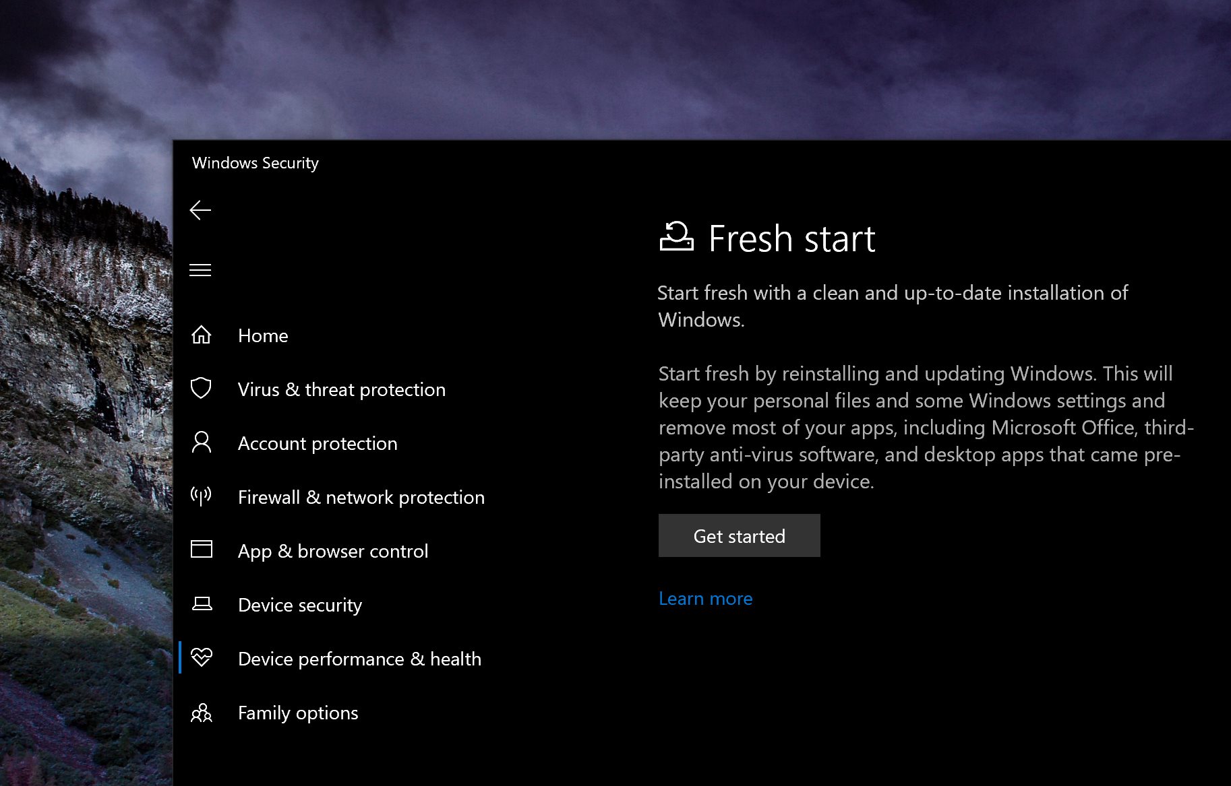Image resolution: width=1231 pixels, height=786 pixels.
Task: Open Virus & threat protection
Action: pyautogui.click(x=342, y=389)
